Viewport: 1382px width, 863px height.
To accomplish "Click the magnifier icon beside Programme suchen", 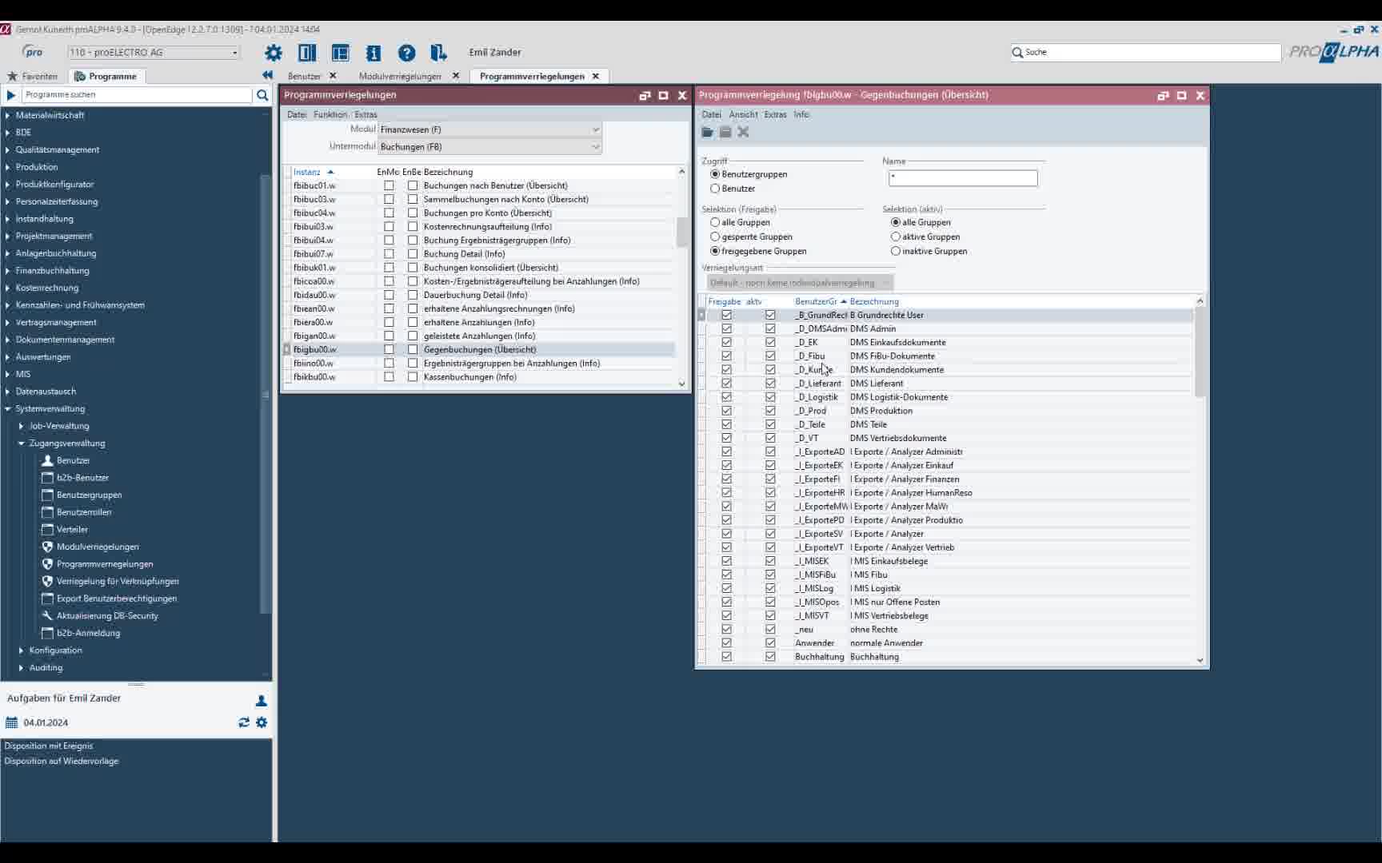I will tap(262, 95).
